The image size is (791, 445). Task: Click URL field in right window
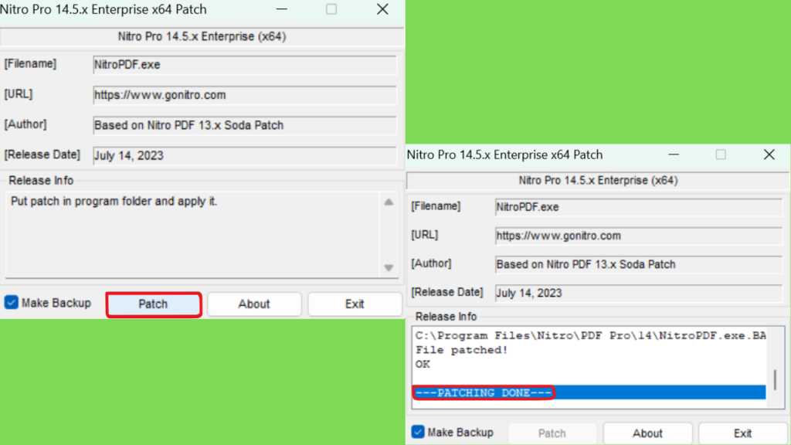click(639, 236)
